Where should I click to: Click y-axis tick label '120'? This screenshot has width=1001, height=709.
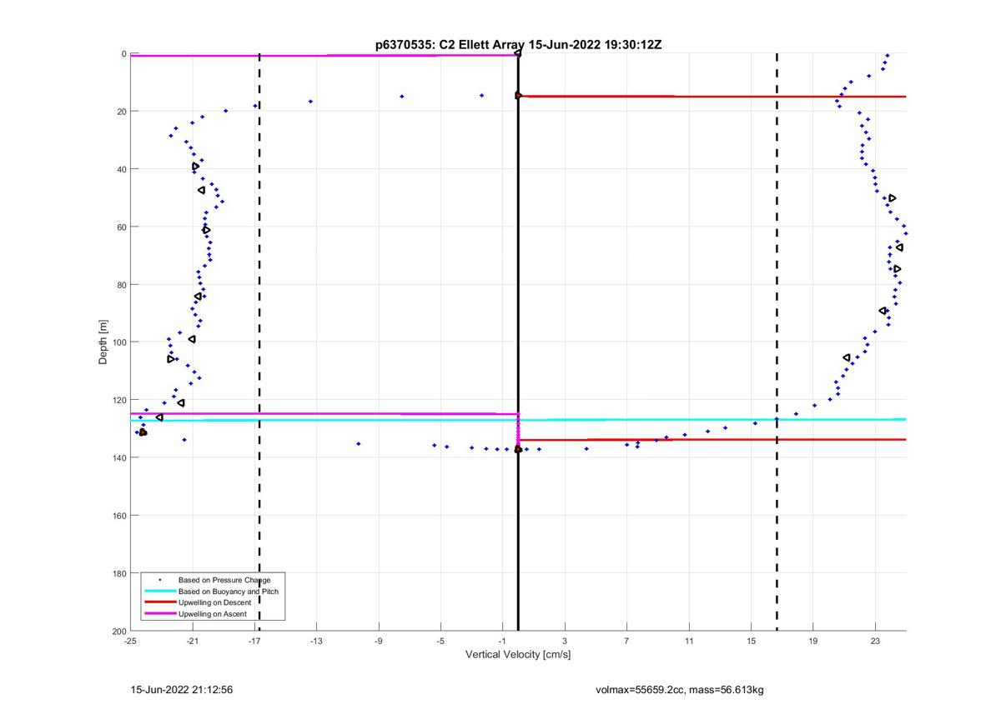[119, 400]
